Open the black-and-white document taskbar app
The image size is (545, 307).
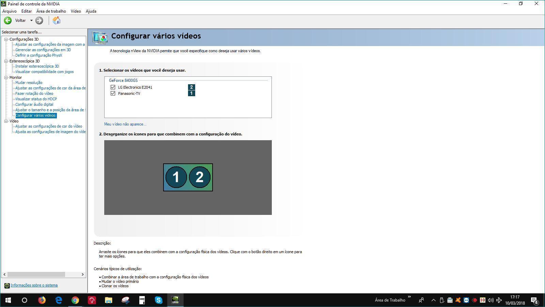[142, 300]
